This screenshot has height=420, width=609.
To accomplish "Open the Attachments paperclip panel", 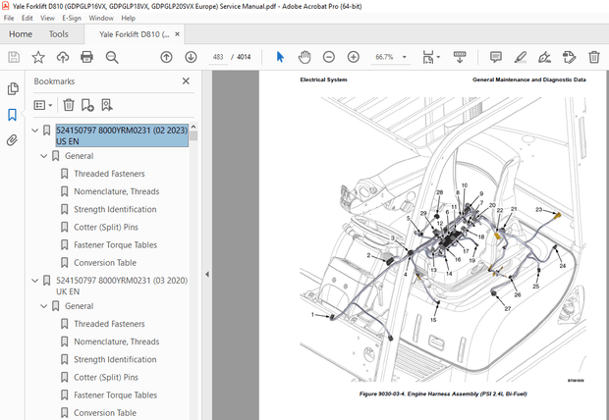I will tap(13, 140).
